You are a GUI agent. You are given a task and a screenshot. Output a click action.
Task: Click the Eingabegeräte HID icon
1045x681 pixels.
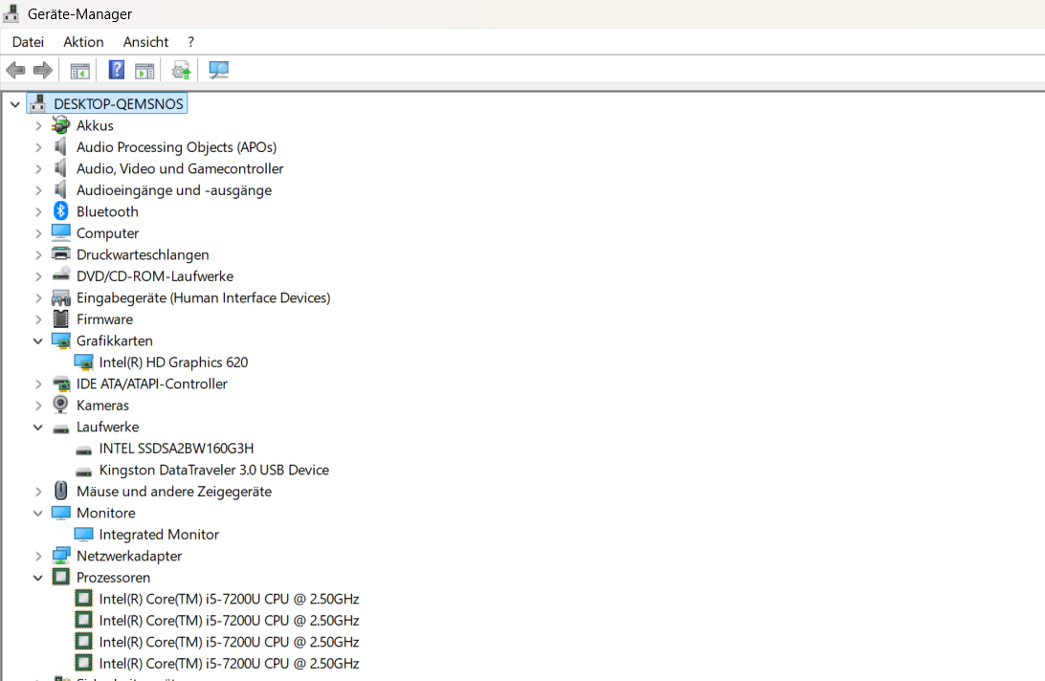[x=60, y=297]
